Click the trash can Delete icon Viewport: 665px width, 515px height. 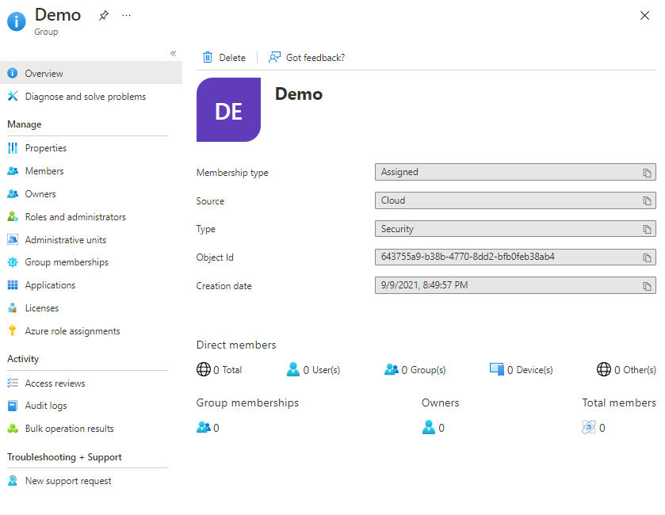[208, 57]
